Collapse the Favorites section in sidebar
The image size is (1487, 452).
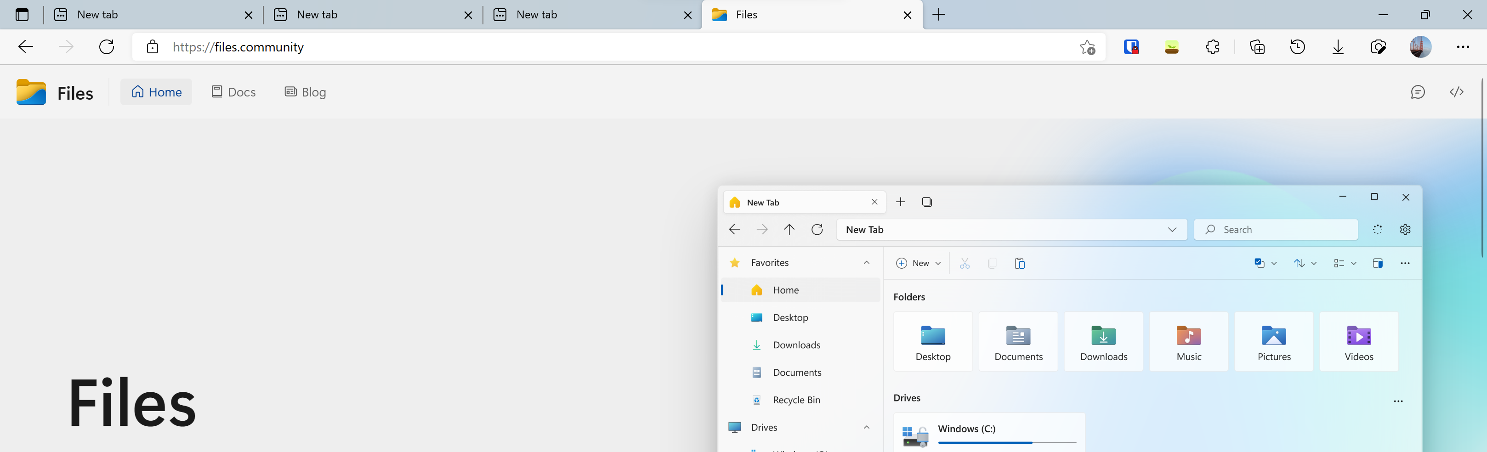(x=867, y=262)
